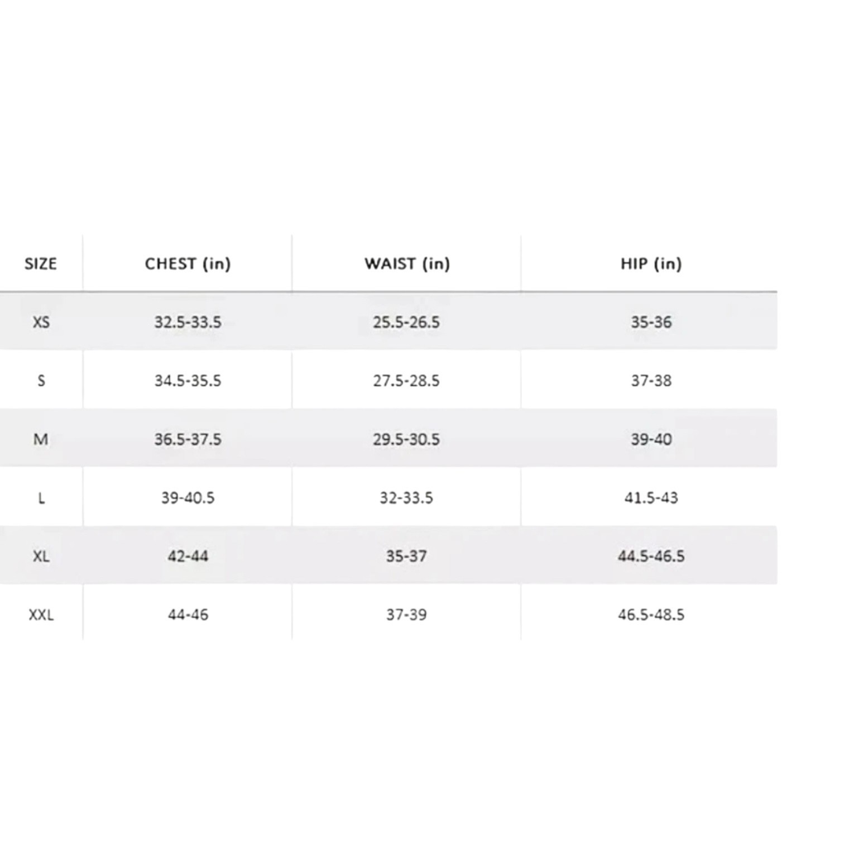
Task: Select the L size row label
Action: point(41,498)
